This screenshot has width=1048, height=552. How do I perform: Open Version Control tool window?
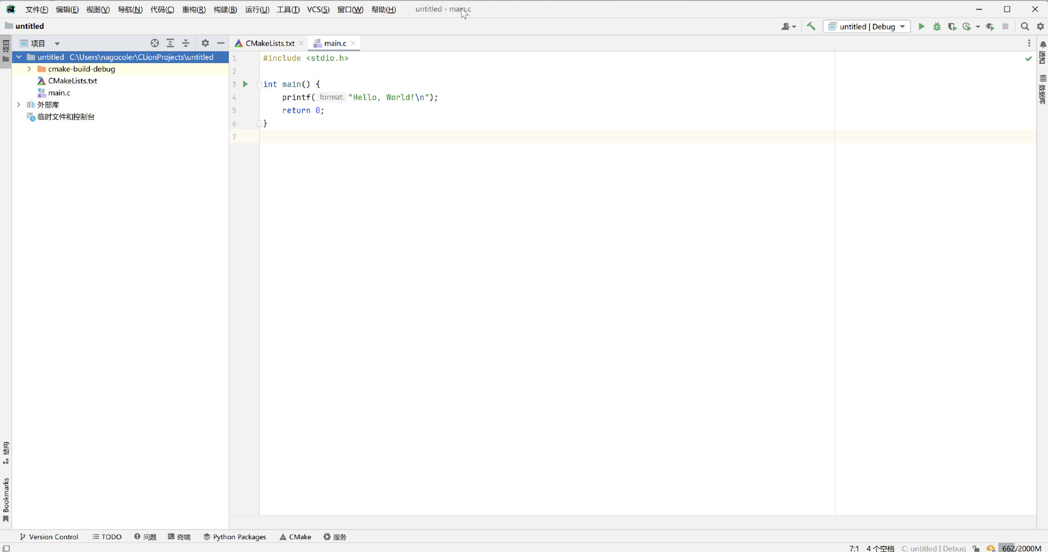pos(49,536)
